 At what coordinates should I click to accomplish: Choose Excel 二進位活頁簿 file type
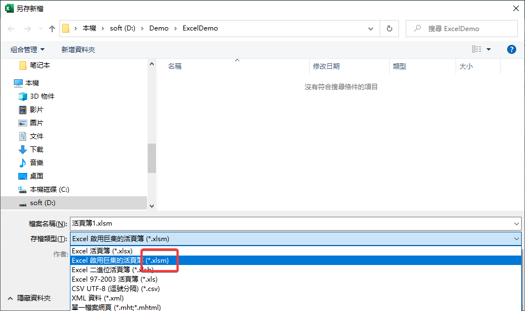coord(296,269)
